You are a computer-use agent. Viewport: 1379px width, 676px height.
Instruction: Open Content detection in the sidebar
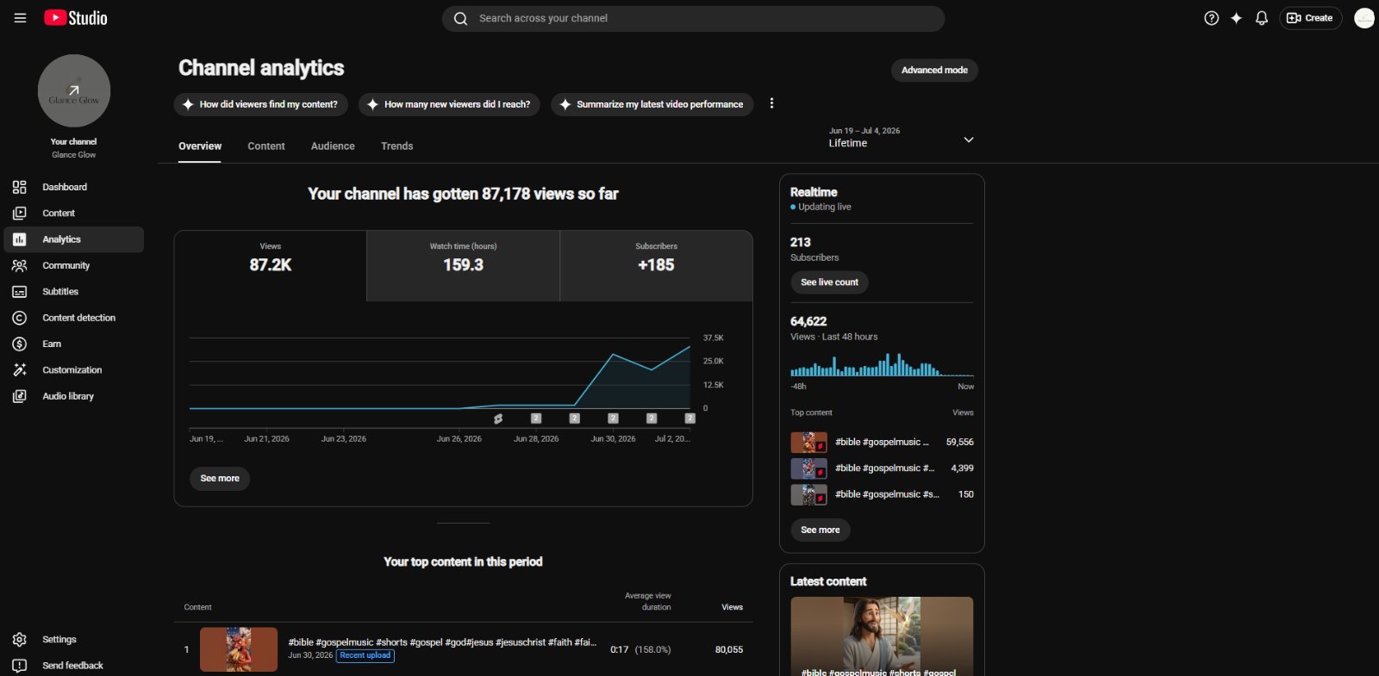(x=74, y=318)
